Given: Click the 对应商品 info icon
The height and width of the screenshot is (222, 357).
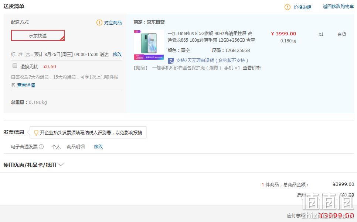Looking at the screenshot, I should coord(99,22).
